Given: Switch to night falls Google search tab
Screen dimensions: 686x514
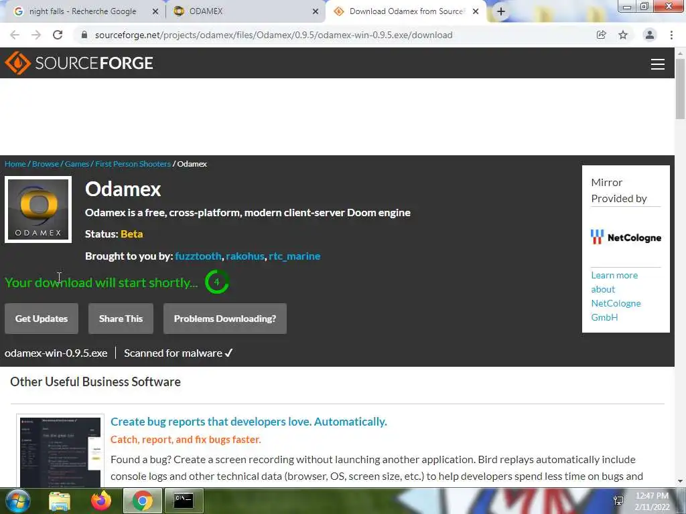Looking at the screenshot, I should (x=82, y=11).
